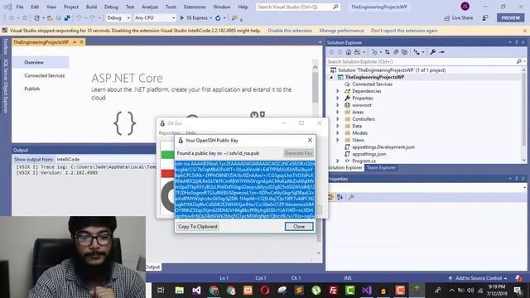Expand the Models folder
Image resolution: width=530 pixels, height=298 pixels.
(337, 133)
